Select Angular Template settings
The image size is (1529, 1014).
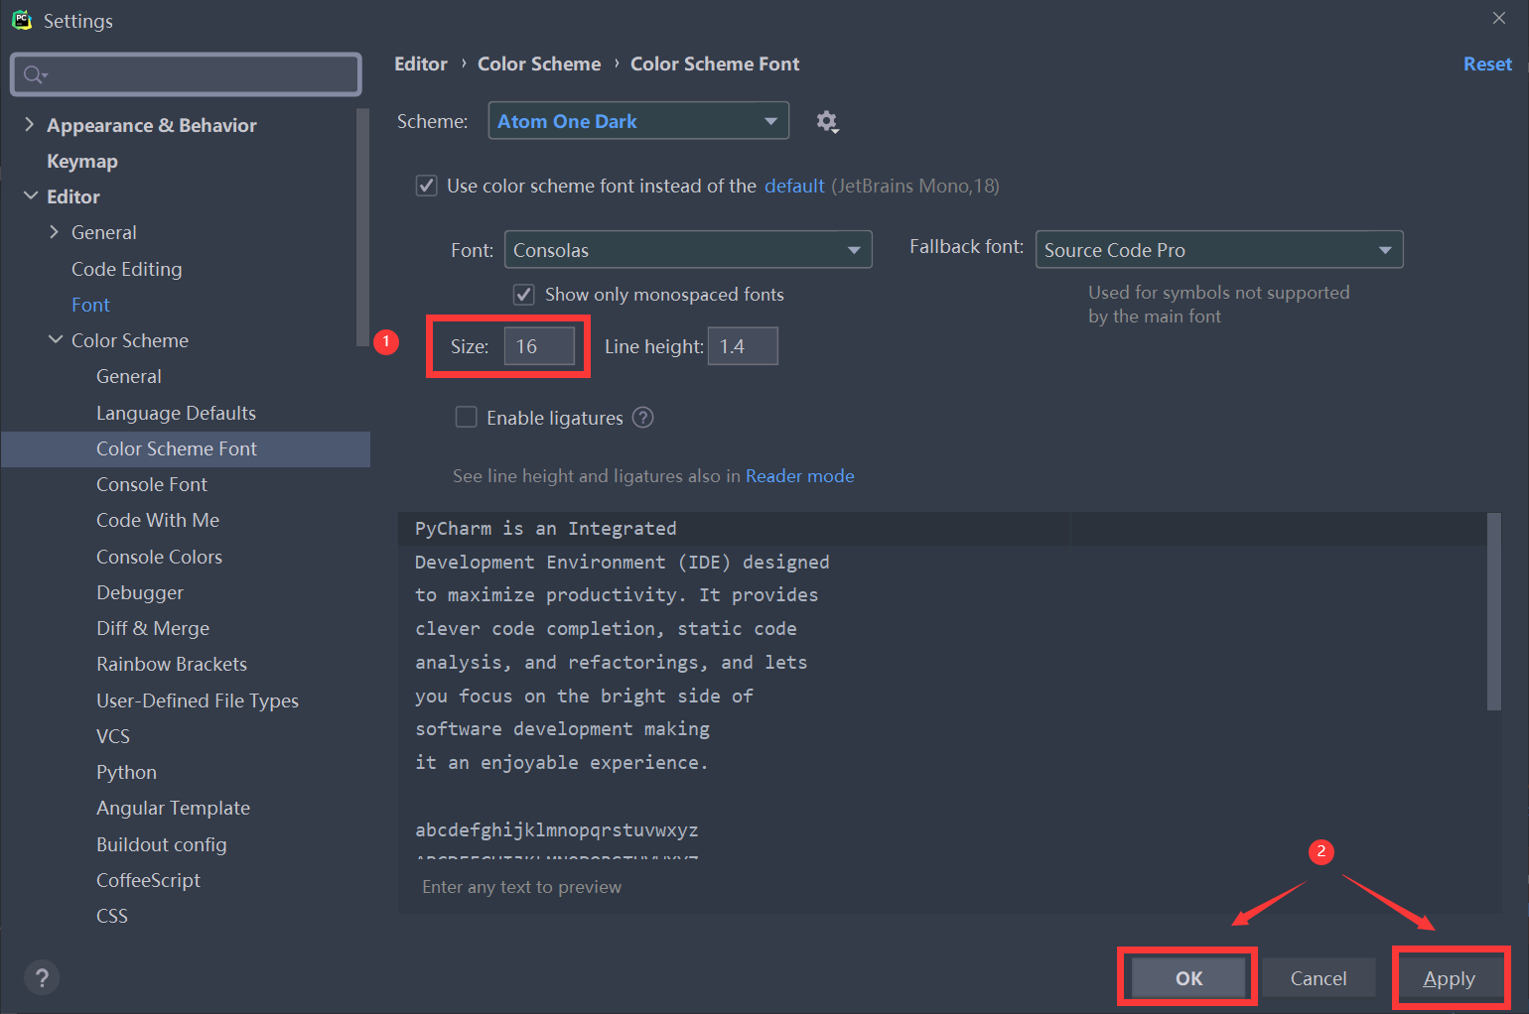173,808
